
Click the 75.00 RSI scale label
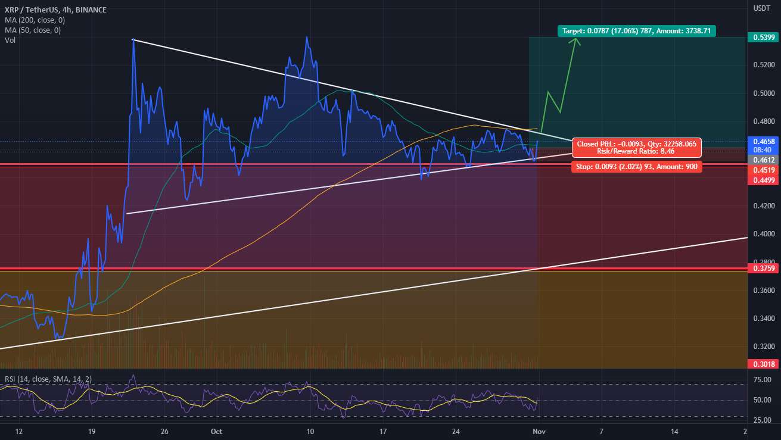pos(763,379)
